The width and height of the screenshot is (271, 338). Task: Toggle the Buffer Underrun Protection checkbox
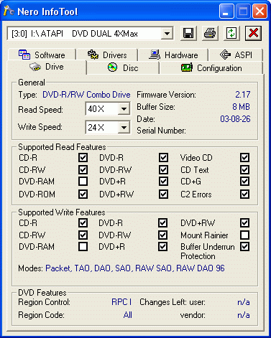pyautogui.click(x=244, y=247)
